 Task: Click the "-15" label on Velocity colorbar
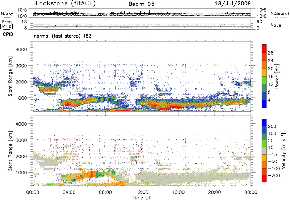pos(273,155)
